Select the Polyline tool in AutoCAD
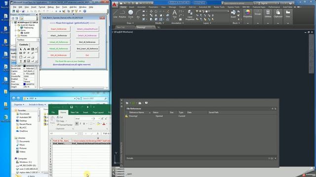Screen dimensions: 316x177 coord(122,14)
